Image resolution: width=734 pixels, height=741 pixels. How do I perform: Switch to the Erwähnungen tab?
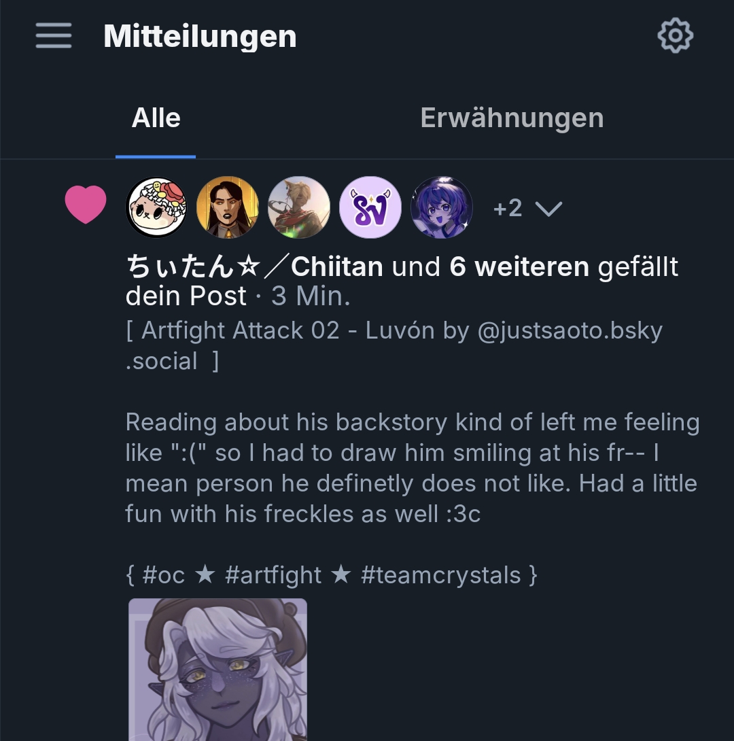pyautogui.click(x=512, y=118)
